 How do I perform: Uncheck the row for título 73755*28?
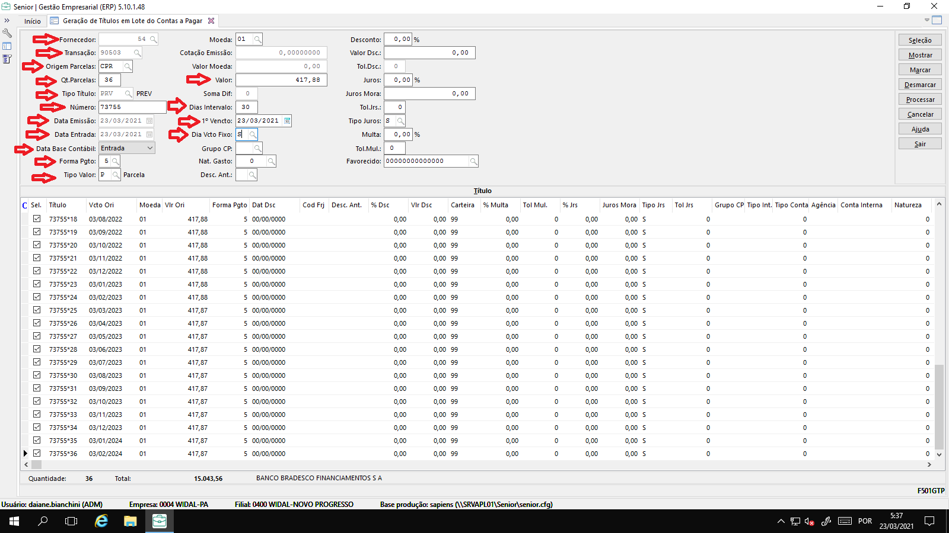[37, 349]
